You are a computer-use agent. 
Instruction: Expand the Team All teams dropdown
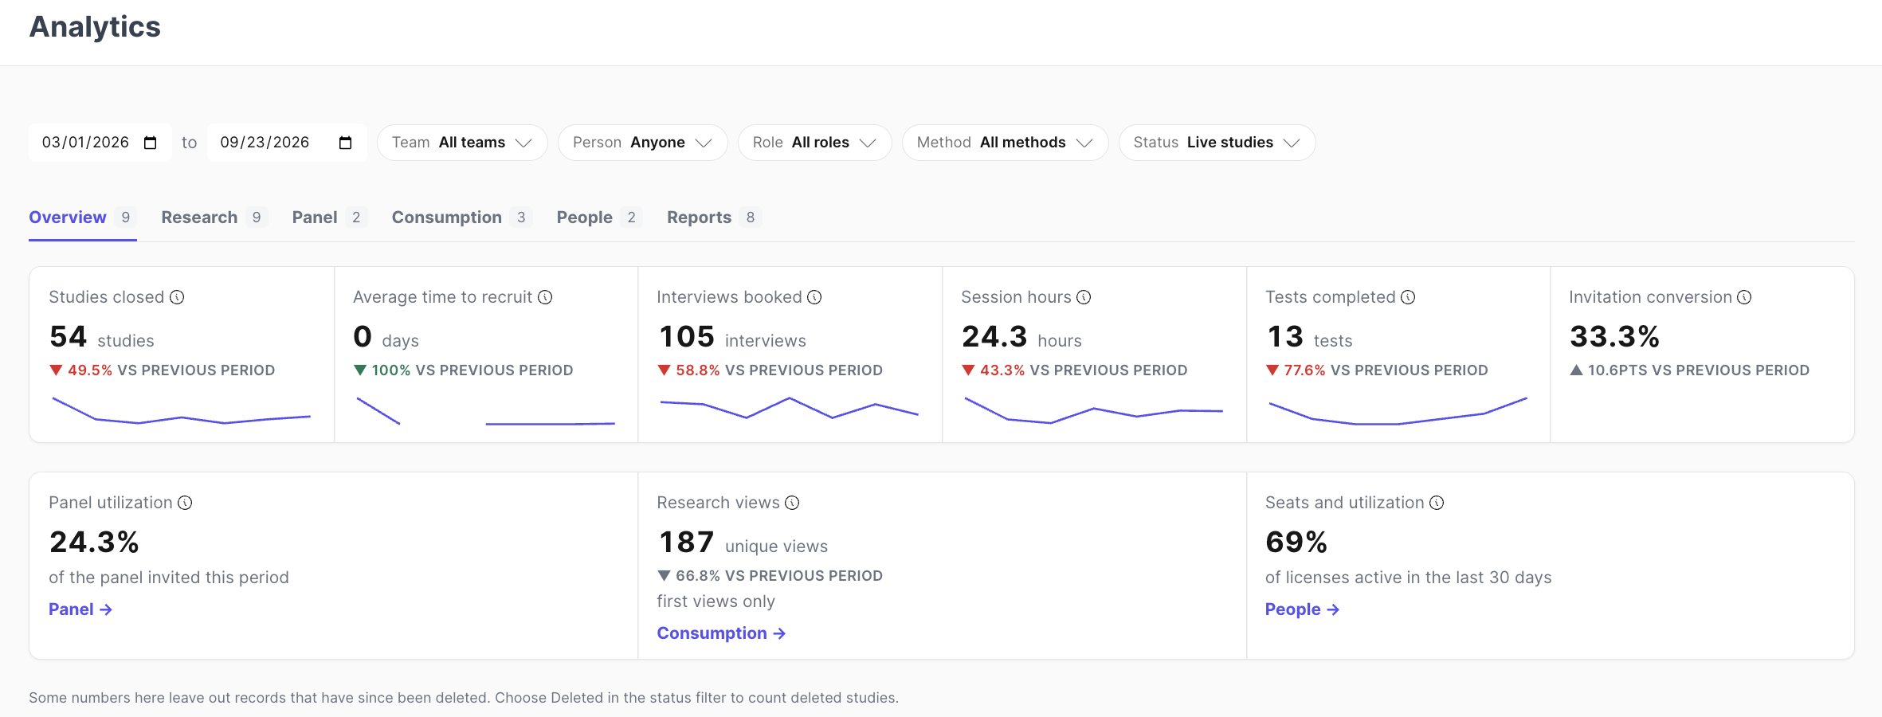click(462, 143)
